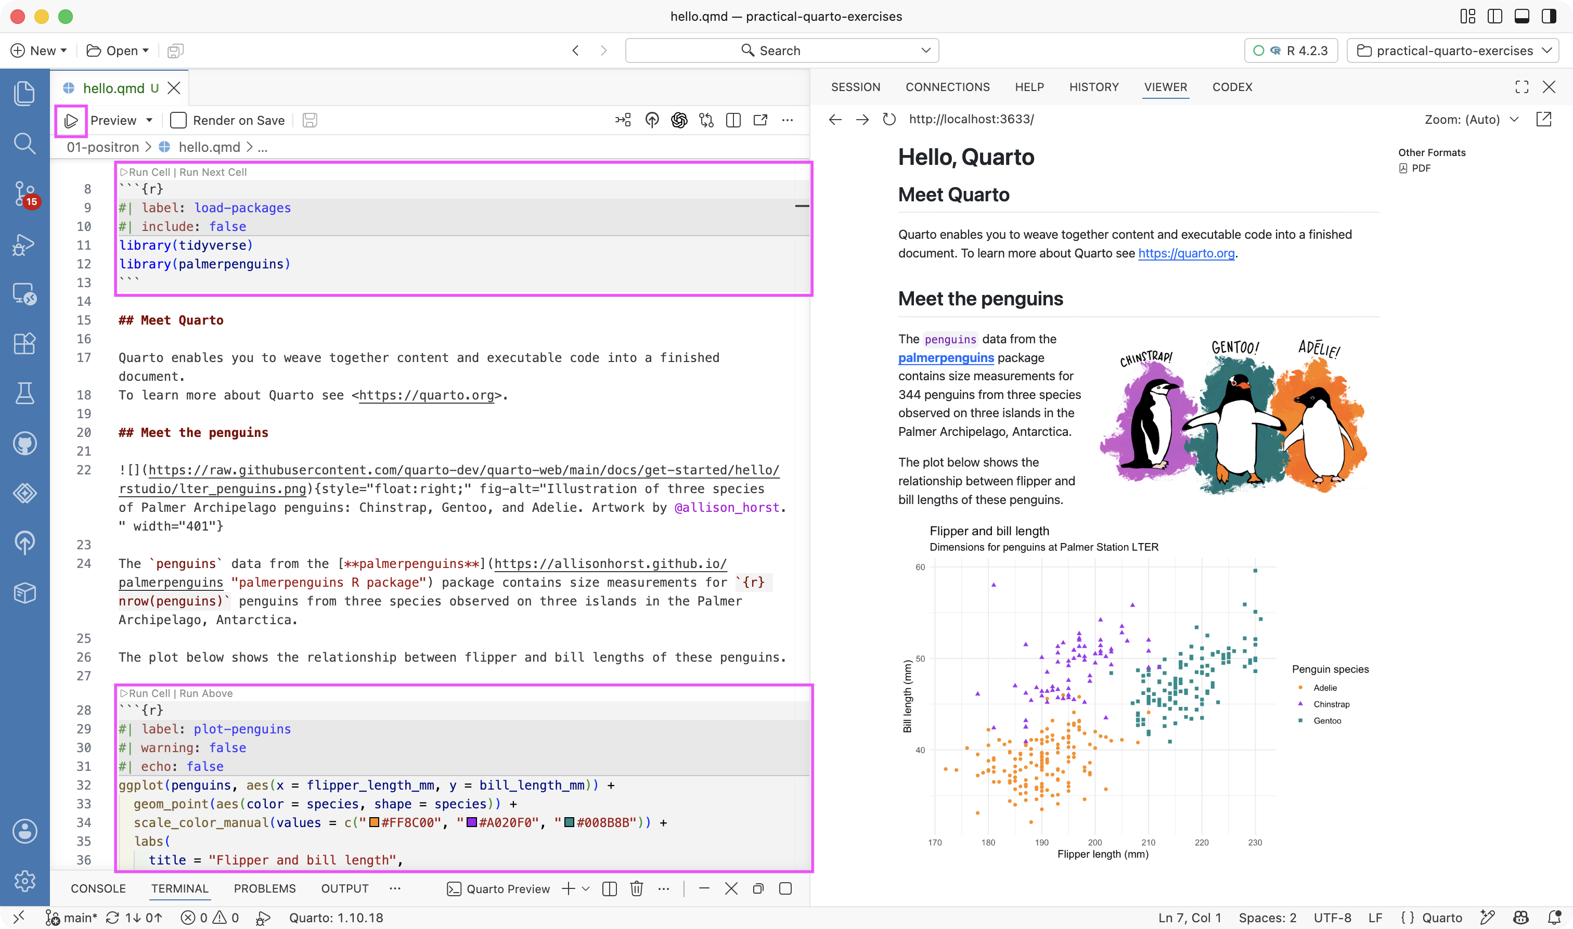Reload the Viewer page

point(889,119)
